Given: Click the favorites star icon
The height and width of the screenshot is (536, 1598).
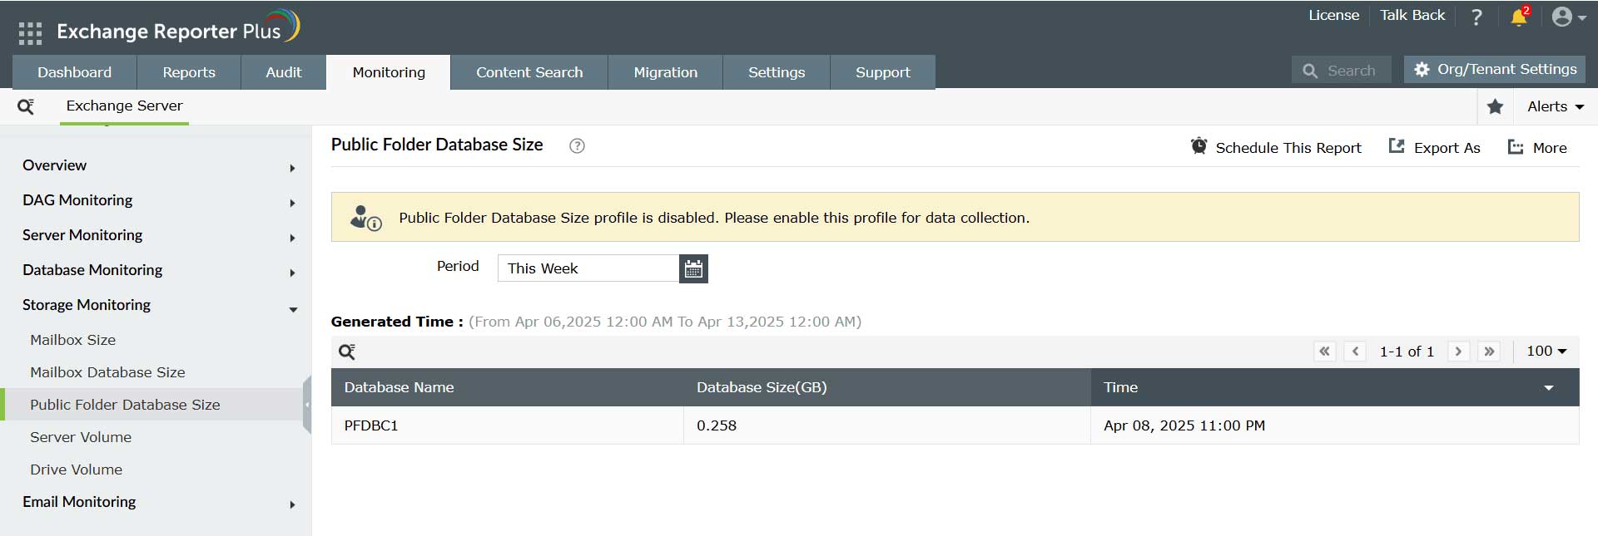Looking at the screenshot, I should coord(1495,106).
